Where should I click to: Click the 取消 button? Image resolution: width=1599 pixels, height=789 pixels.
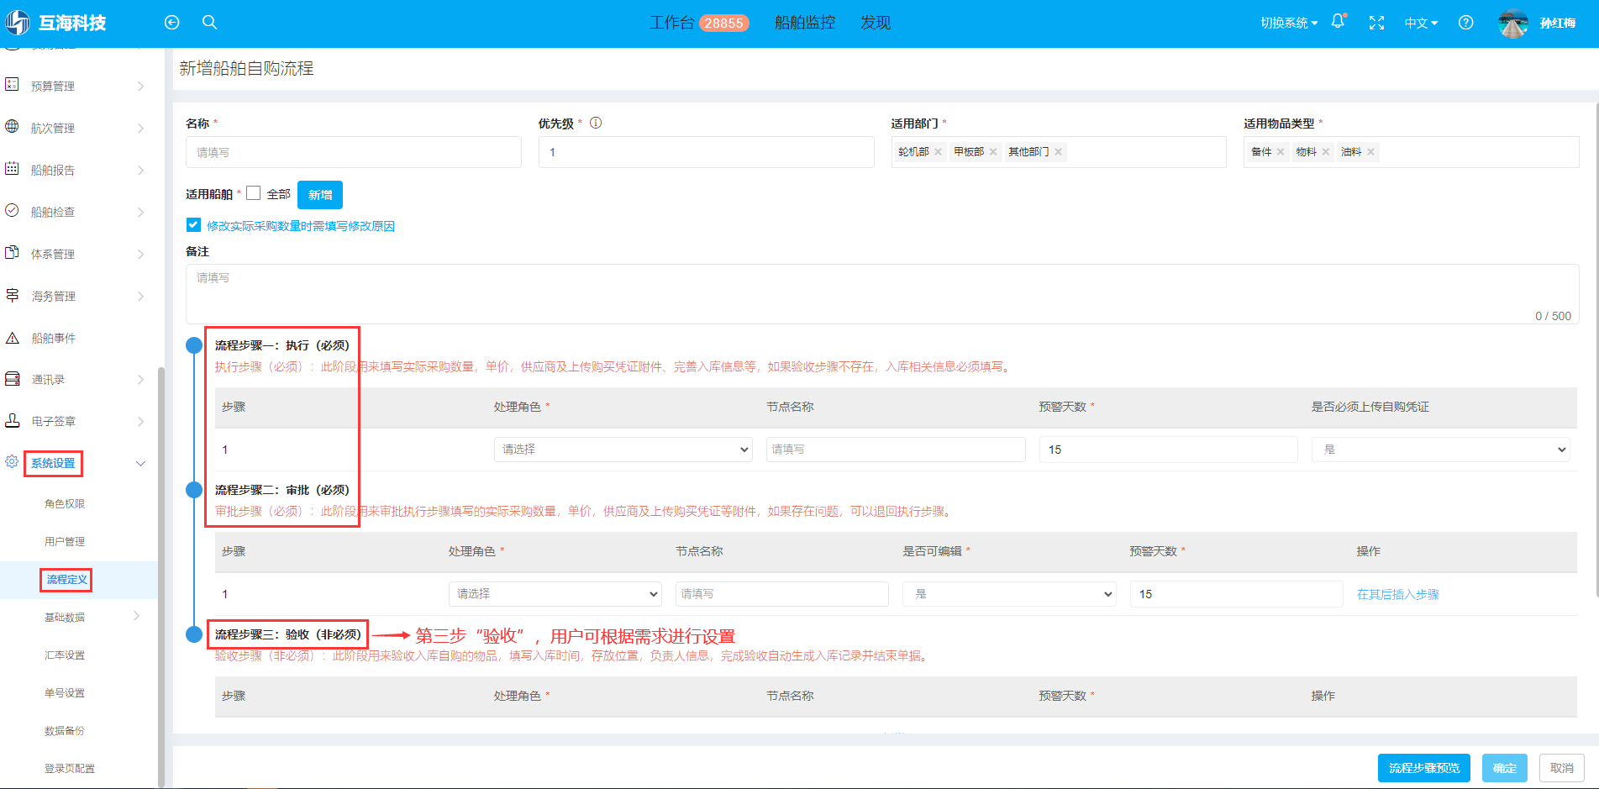(1562, 768)
